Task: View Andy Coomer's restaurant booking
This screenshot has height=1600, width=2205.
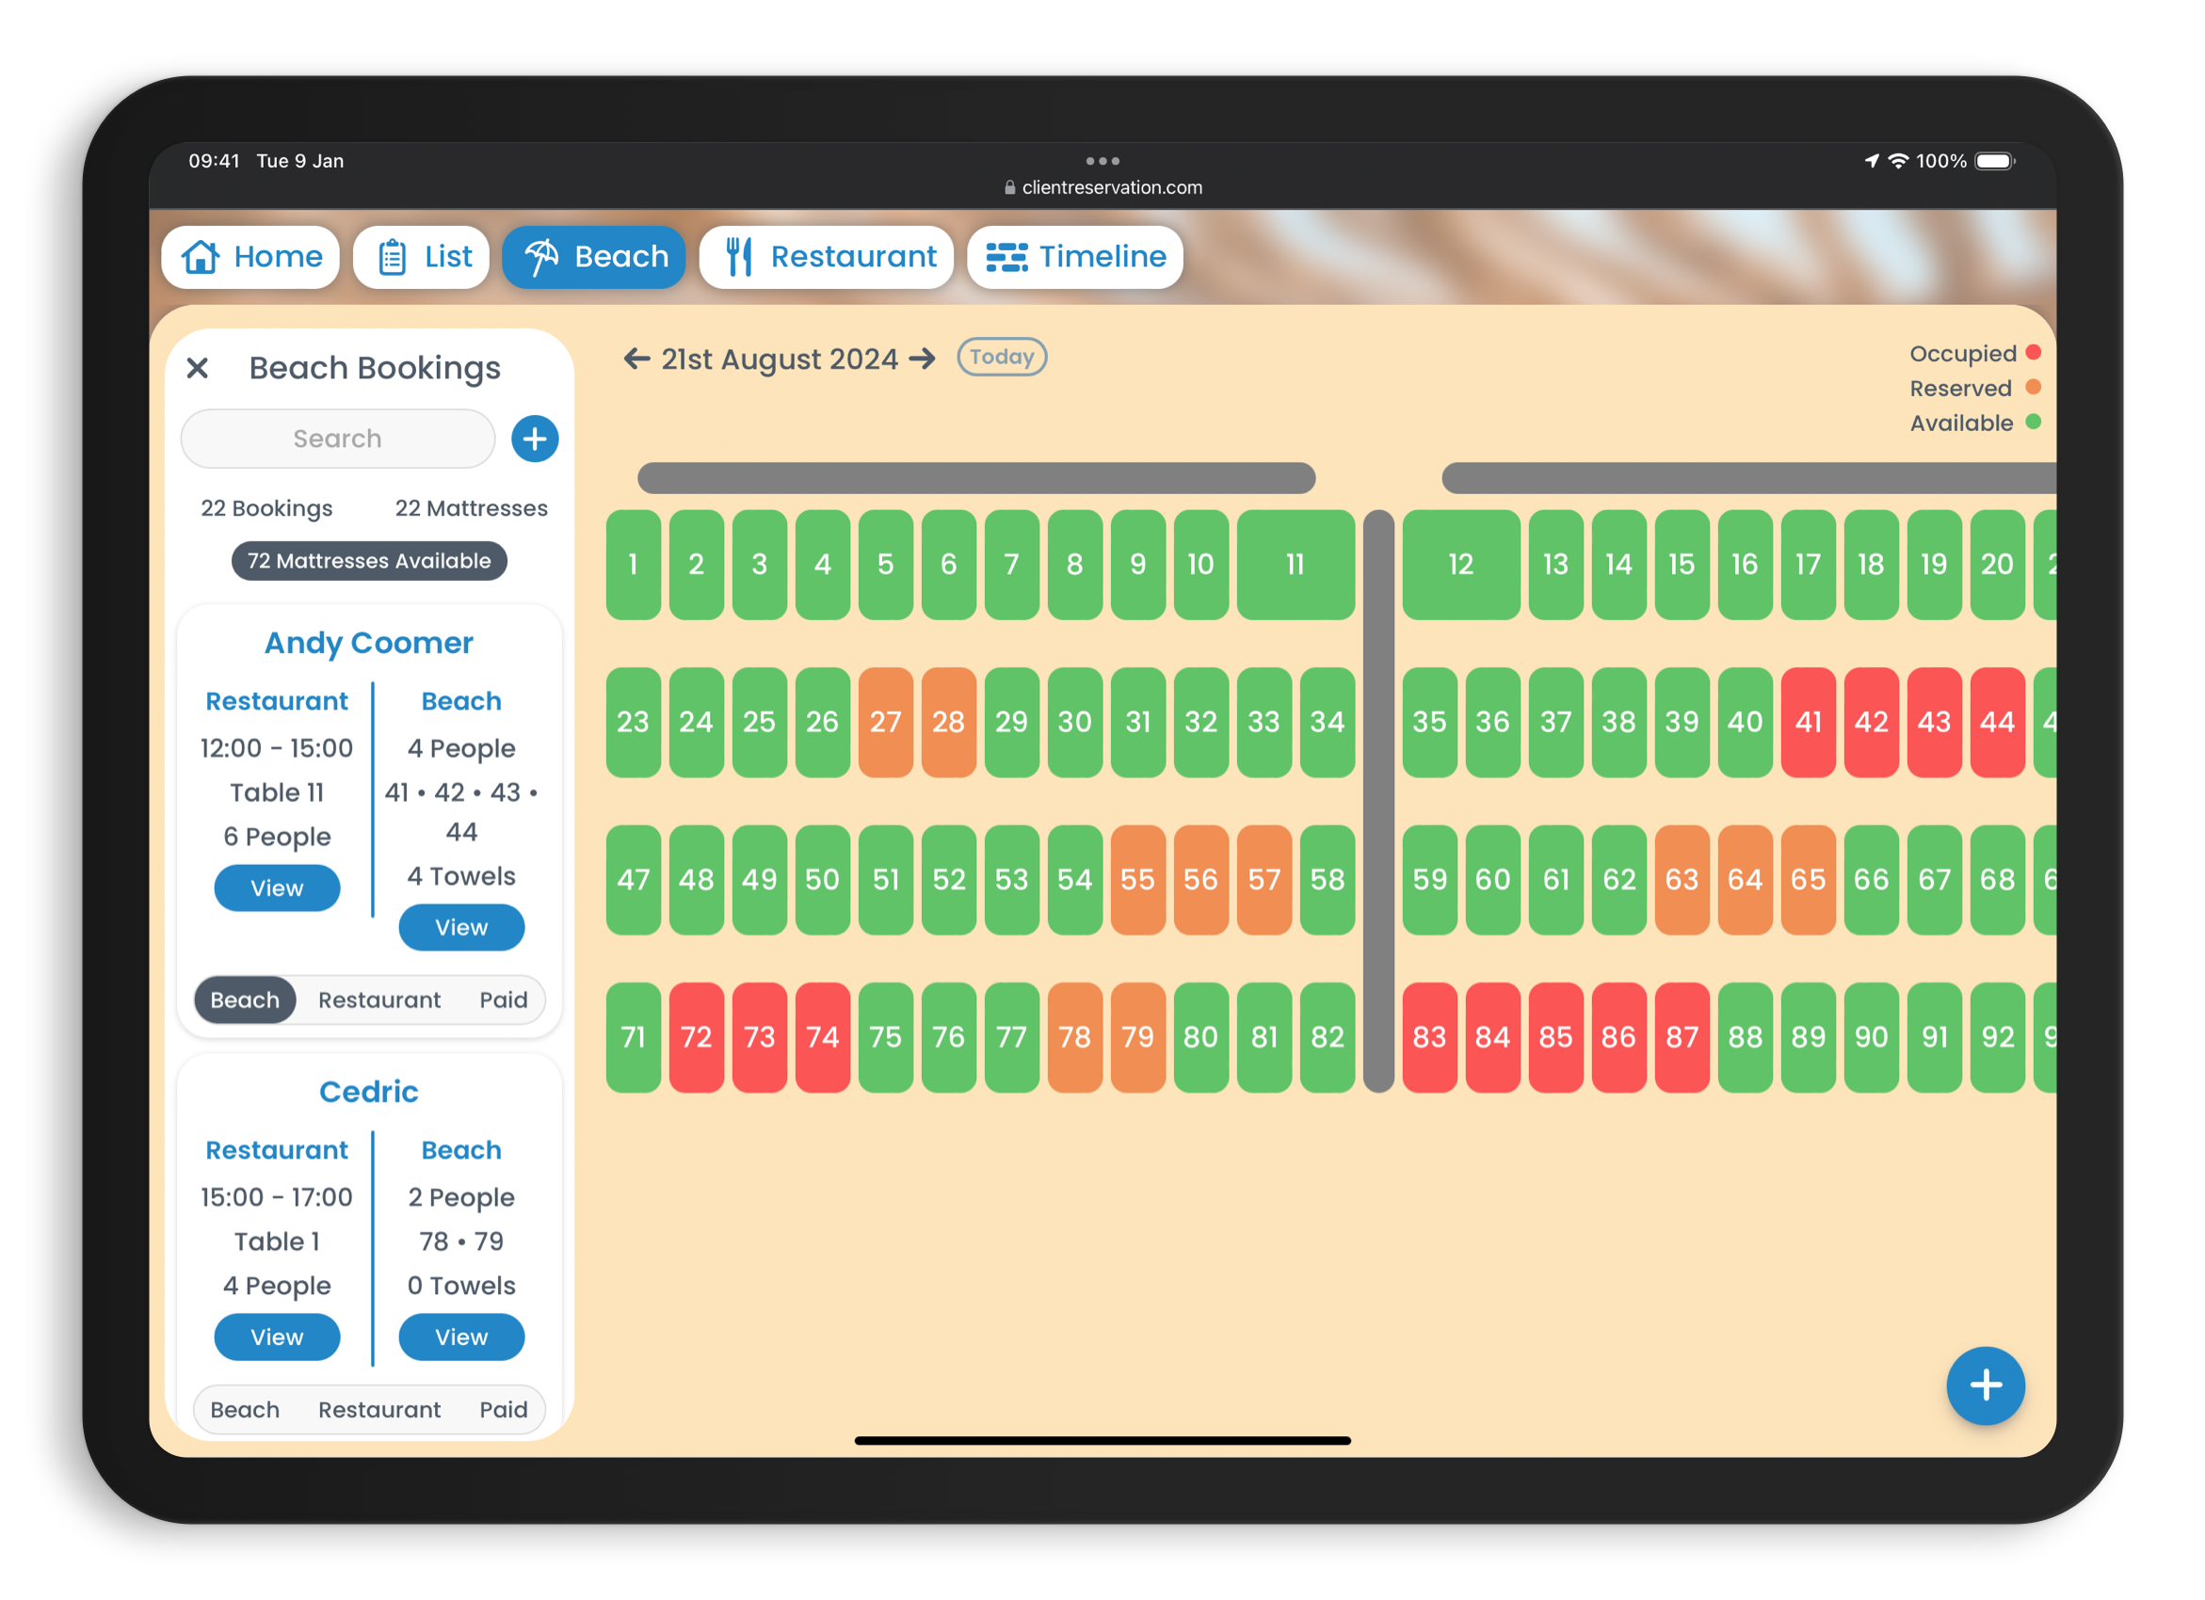Action: coord(277,888)
